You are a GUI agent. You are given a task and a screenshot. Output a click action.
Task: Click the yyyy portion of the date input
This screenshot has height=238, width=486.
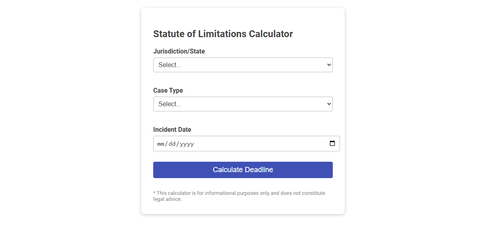186,143
